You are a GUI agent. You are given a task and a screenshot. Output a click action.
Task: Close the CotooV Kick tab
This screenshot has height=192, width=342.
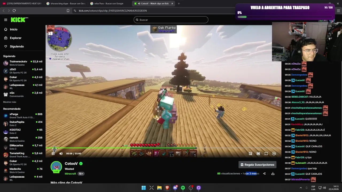(x=172, y=3)
